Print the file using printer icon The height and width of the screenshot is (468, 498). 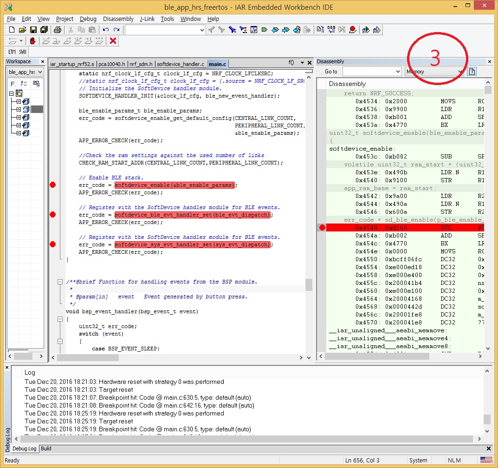coord(58,30)
